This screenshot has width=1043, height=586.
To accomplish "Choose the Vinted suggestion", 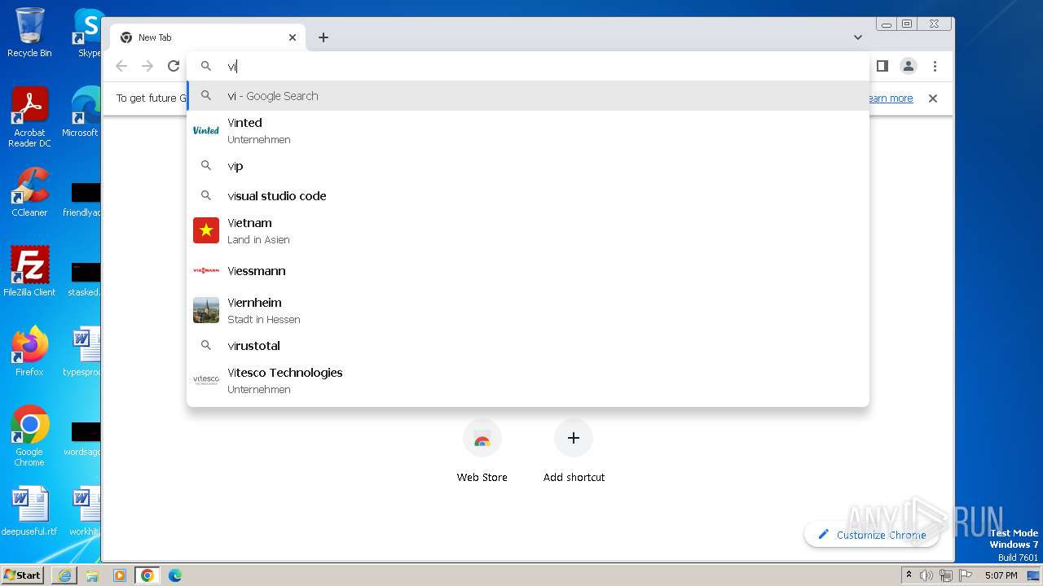I will click(x=528, y=130).
